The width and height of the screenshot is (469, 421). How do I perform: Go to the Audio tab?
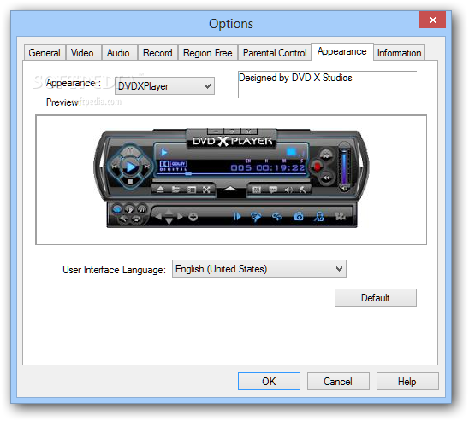pyautogui.click(x=118, y=53)
